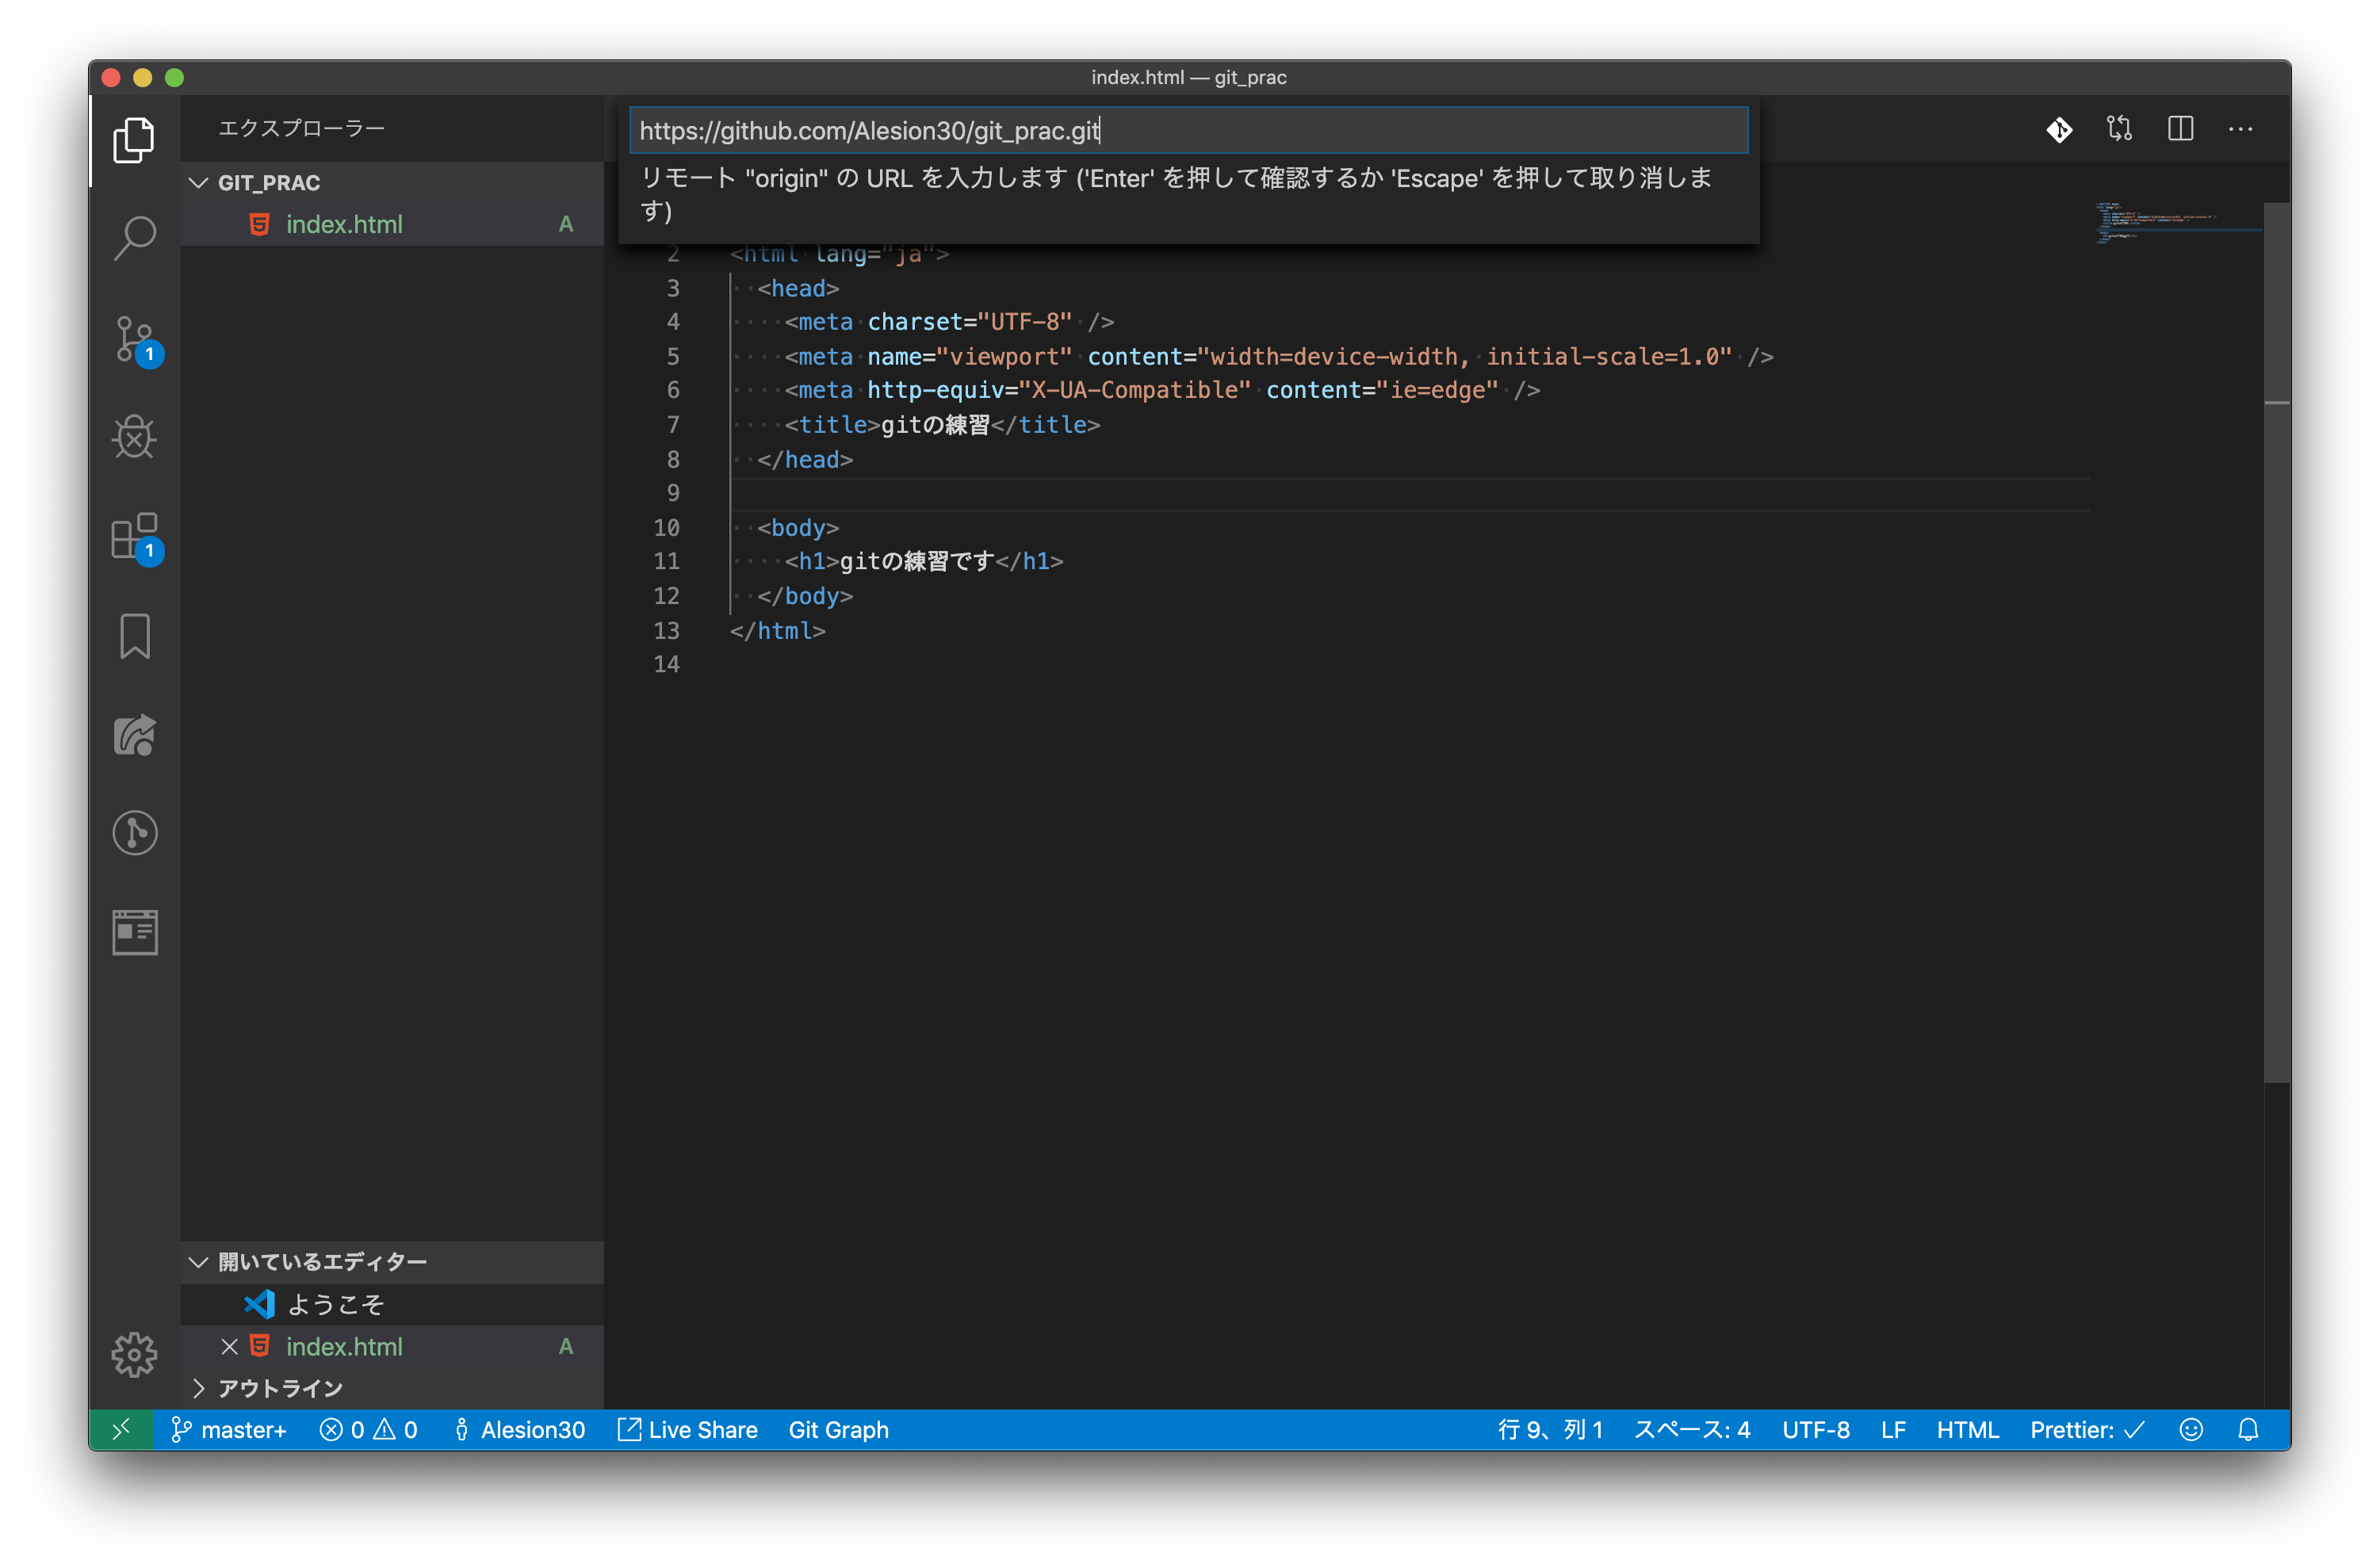Click line number 11 in the gutter
2380x1568 pixels.
click(x=666, y=561)
